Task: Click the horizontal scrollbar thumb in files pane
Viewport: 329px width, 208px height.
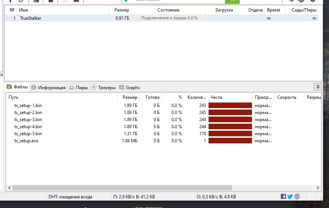Action: coord(122,188)
